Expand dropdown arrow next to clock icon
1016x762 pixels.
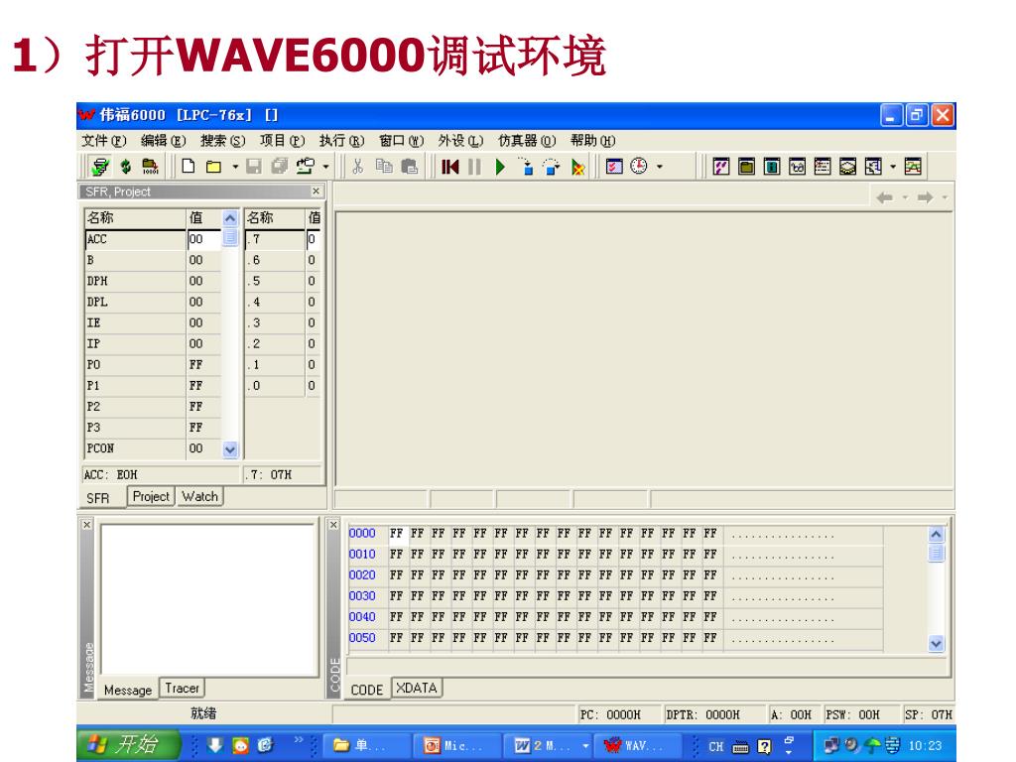point(660,167)
